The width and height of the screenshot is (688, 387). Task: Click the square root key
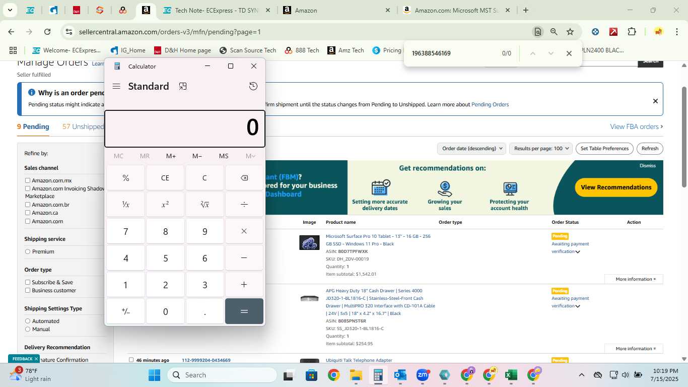click(204, 204)
